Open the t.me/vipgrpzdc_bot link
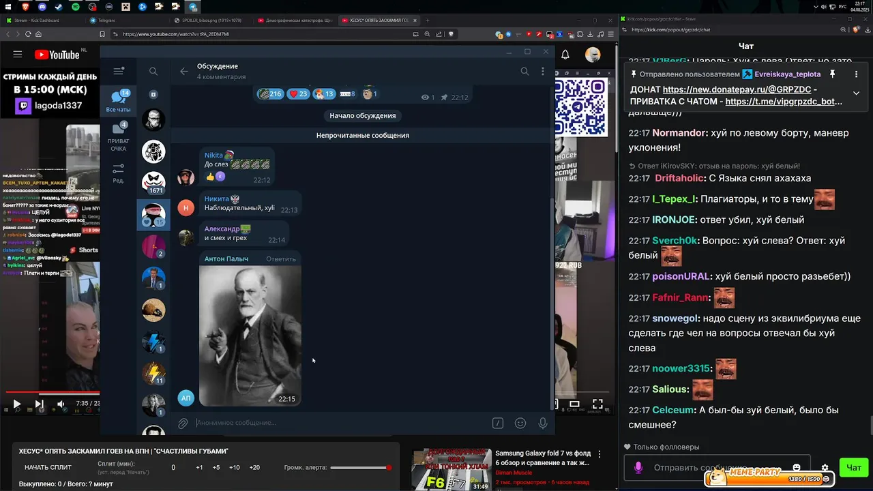873x491 pixels. [x=784, y=102]
